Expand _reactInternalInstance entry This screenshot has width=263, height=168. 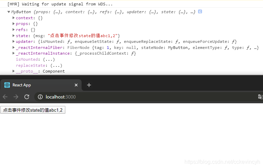[x=14, y=53]
